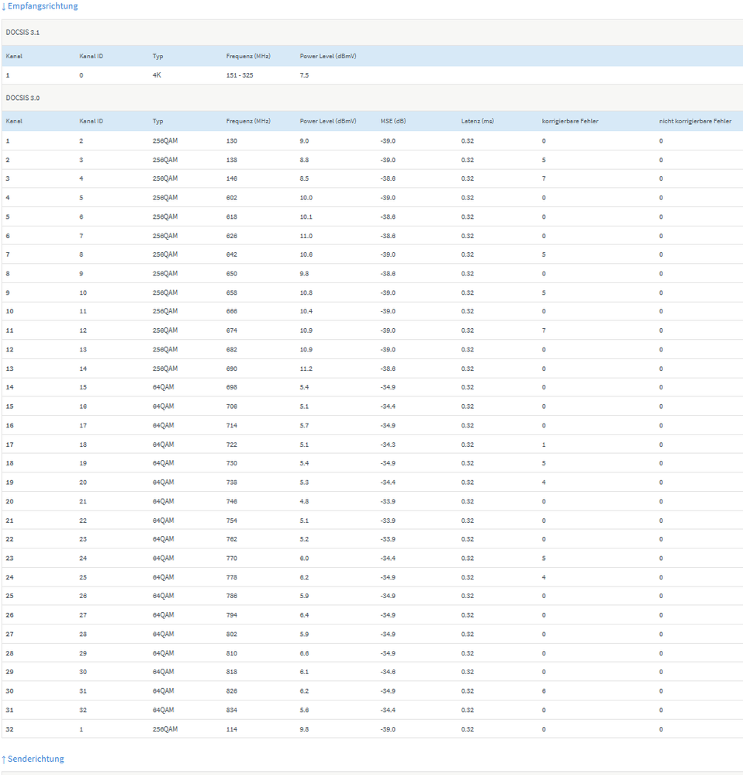Screen dimensions: 743x775
Task: Select frequency 826 cell
Action: pos(232,691)
